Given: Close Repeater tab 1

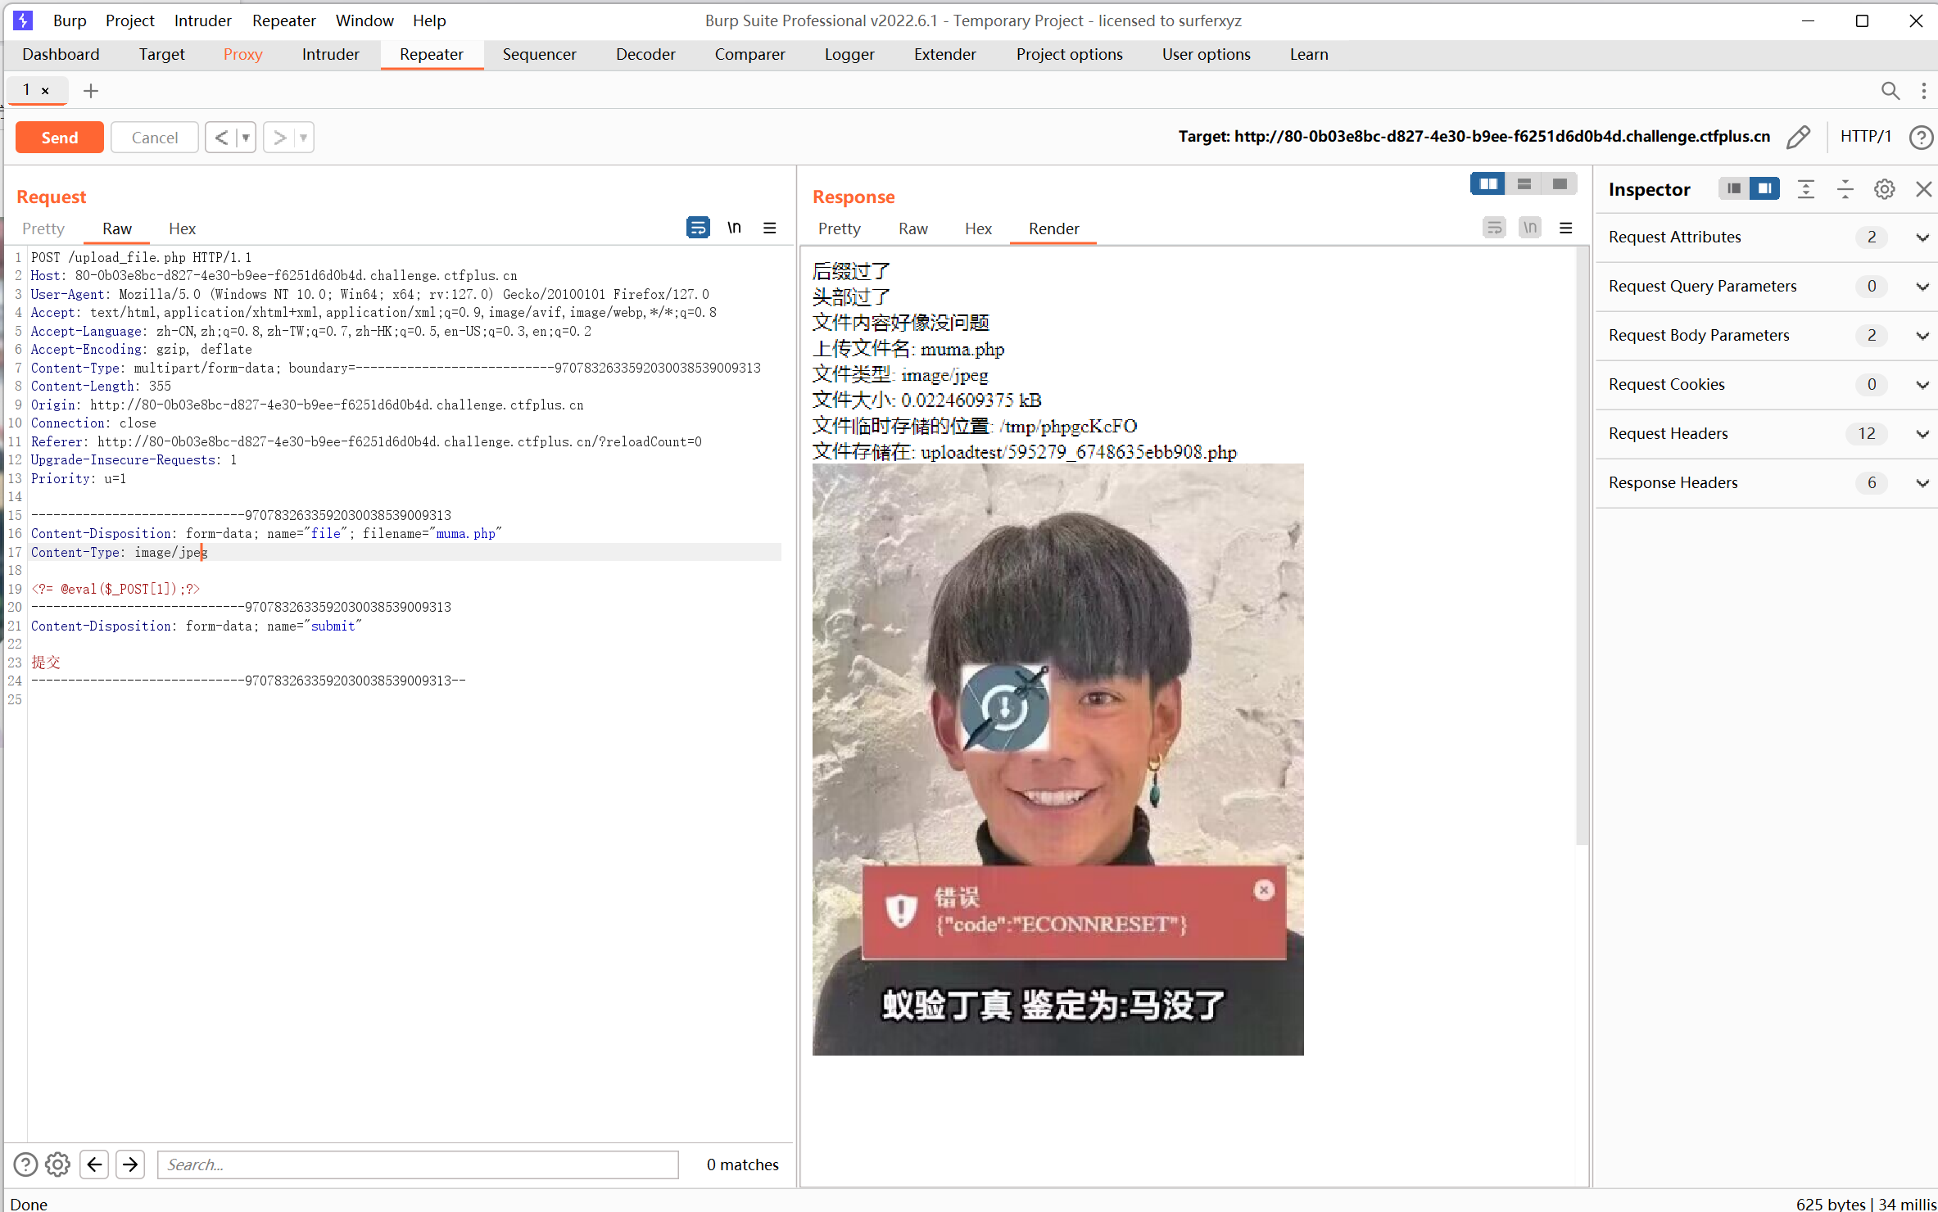Looking at the screenshot, I should (x=45, y=91).
